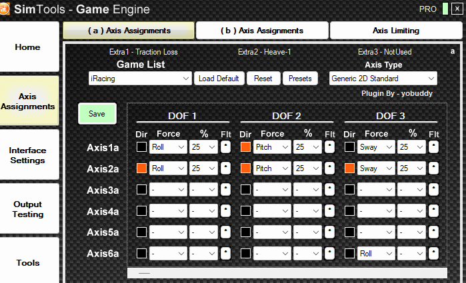Click the Load Default button
Screen dimensions: 466x283
point(219,79)
